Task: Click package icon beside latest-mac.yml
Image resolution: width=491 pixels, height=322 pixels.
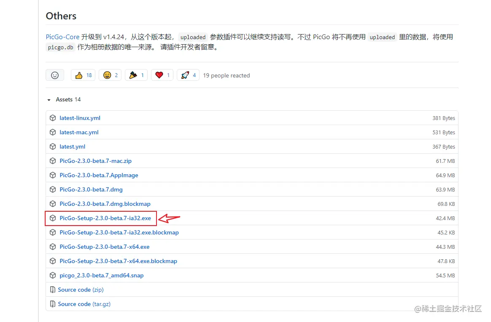Action: 53,133
